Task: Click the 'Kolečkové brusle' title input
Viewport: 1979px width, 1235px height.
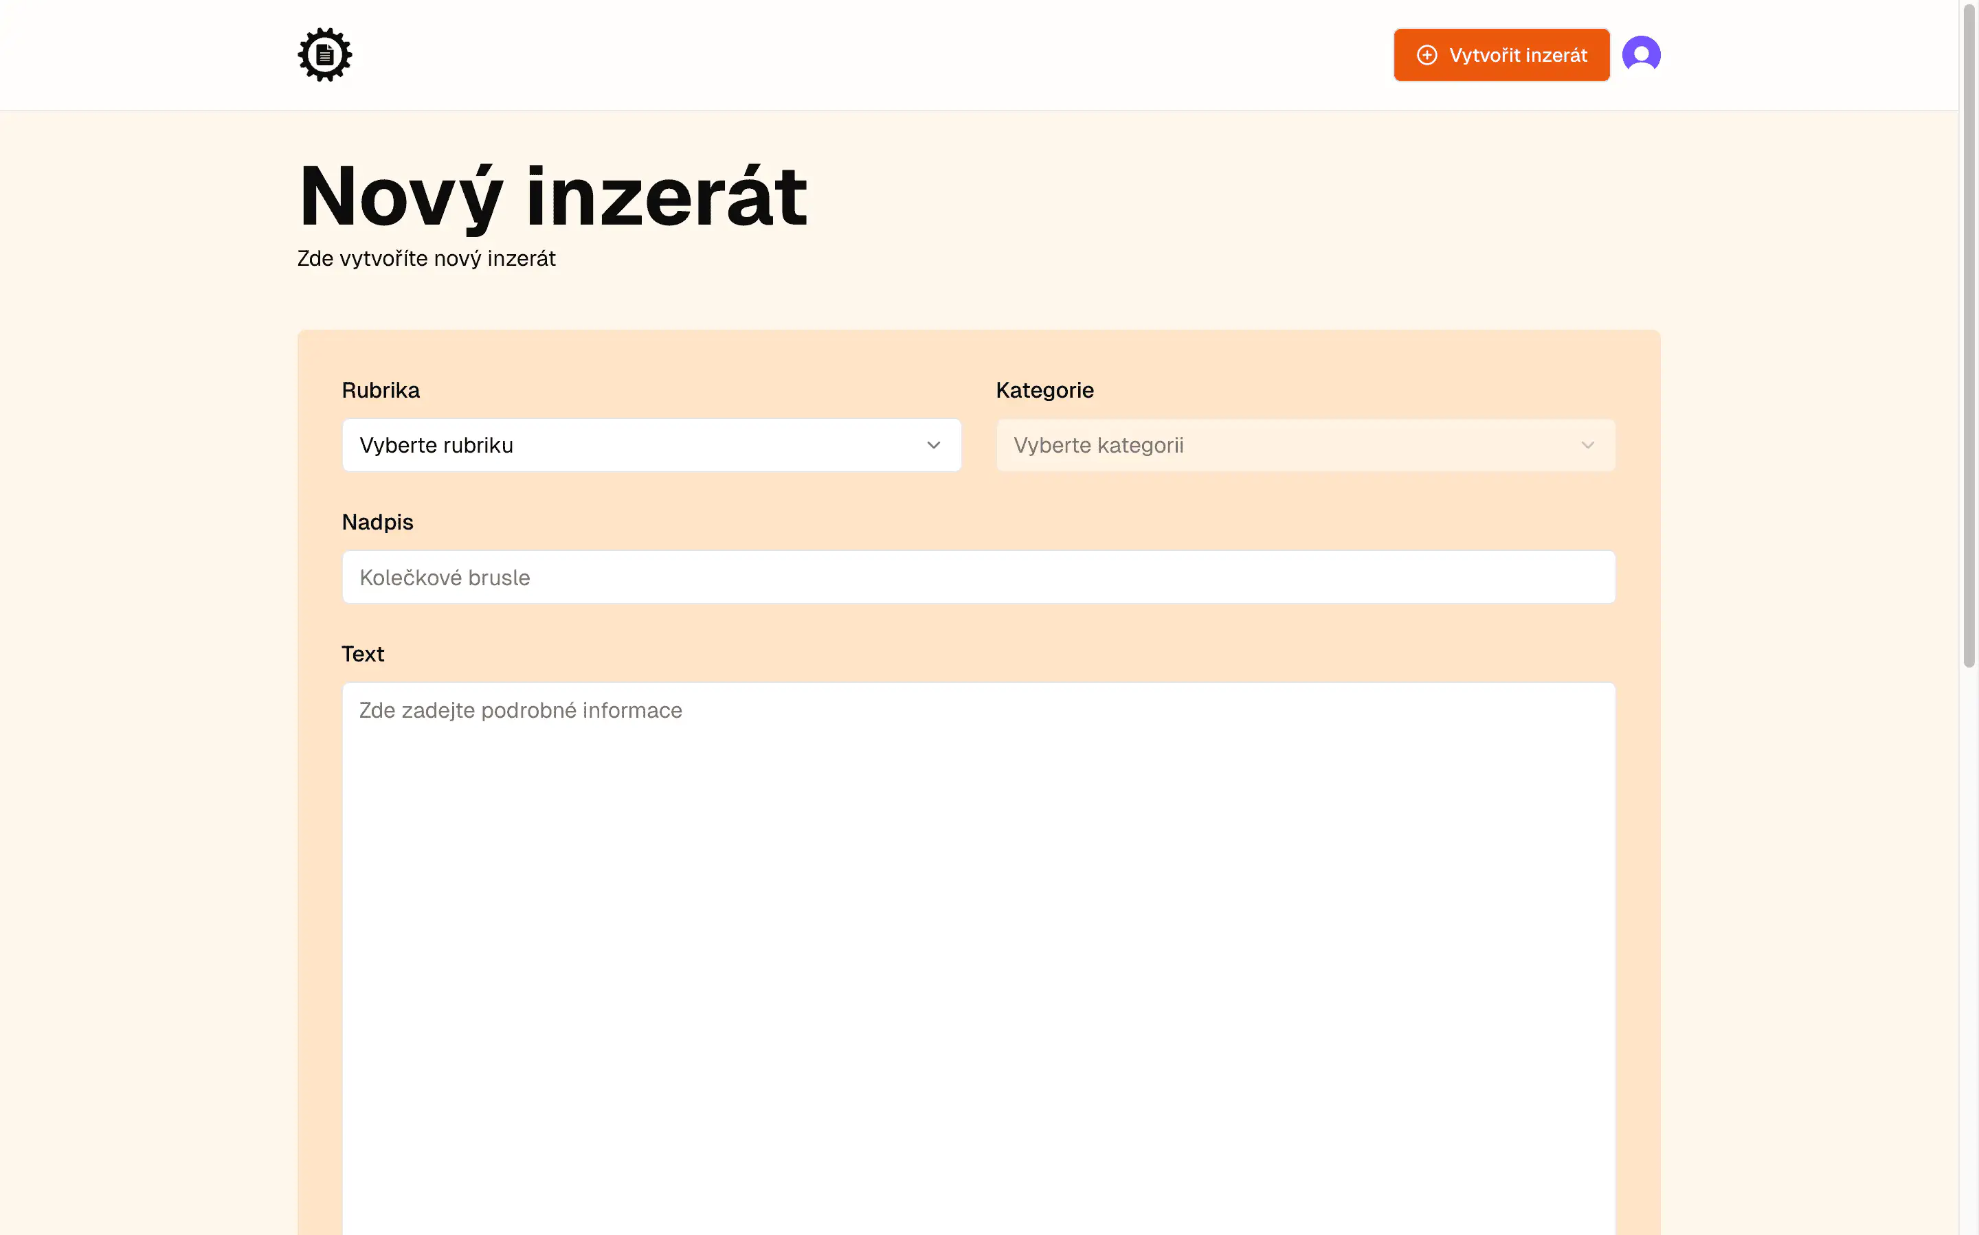Action: 977,577
